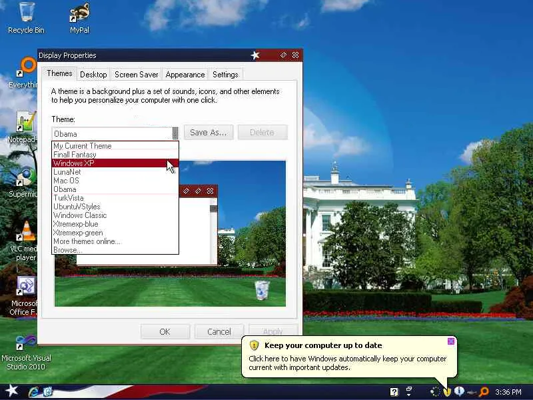
Task: Click the Theme combo box showing Obama
Action: [115, 134]
